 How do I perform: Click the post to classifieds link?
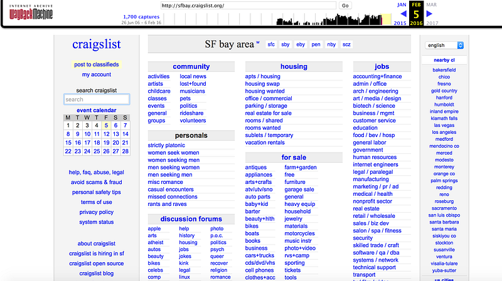pos(97,64)
